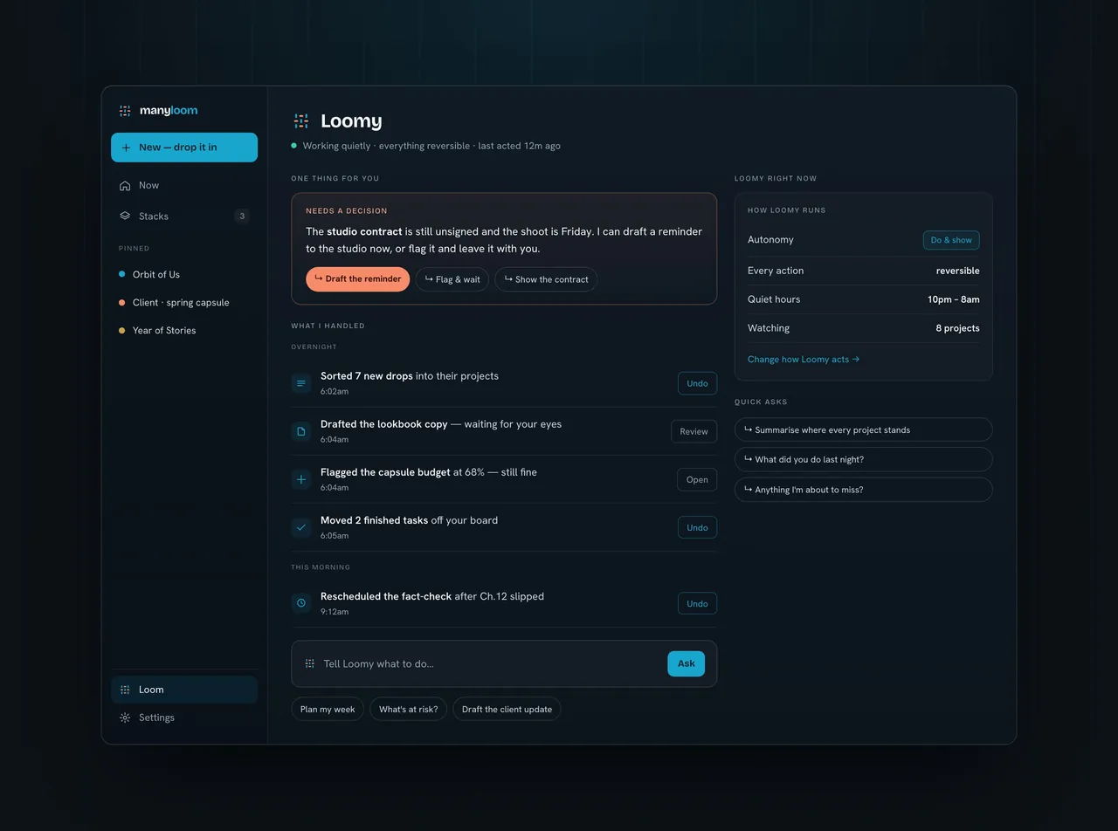Ask Summarise where every project stands

click(x=863, y=429)
